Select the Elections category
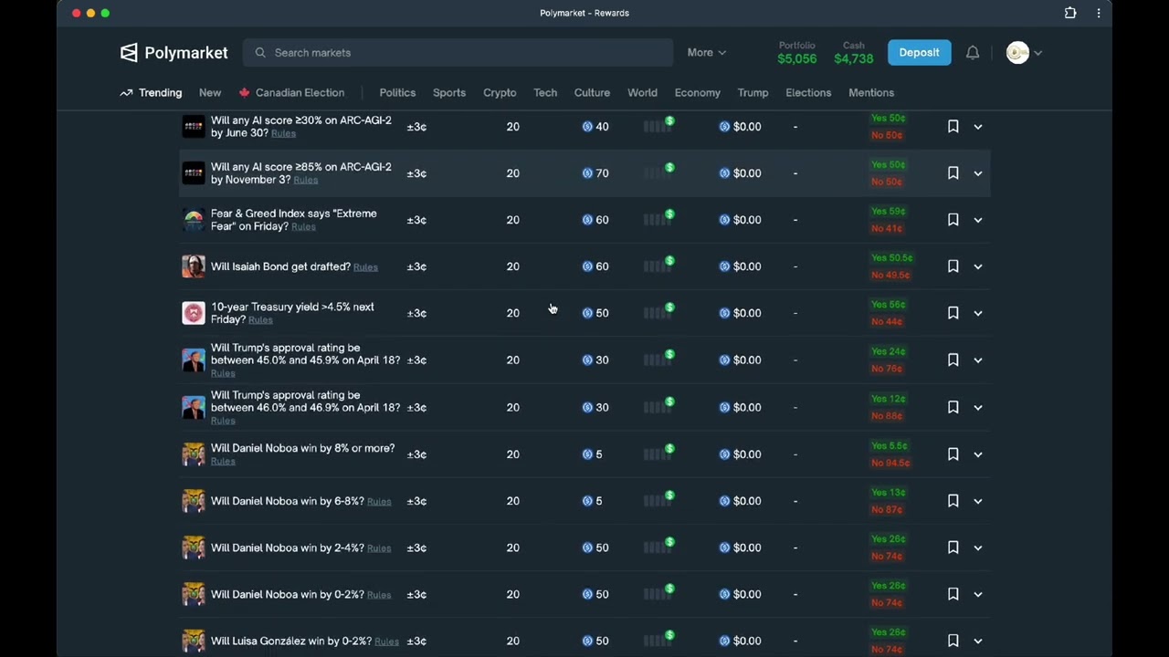The width and height of the screenshot is (1169, 657). (808, 93)
